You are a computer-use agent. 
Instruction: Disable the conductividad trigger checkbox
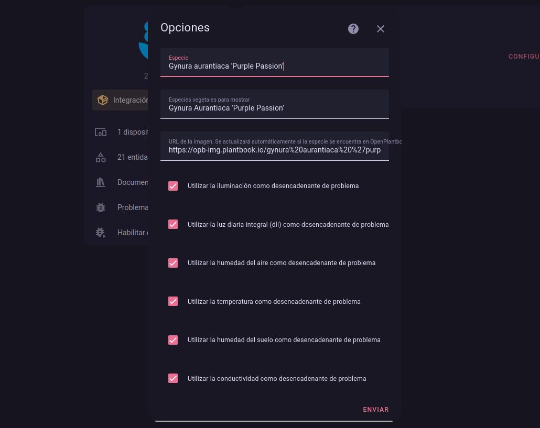point(173,378)
